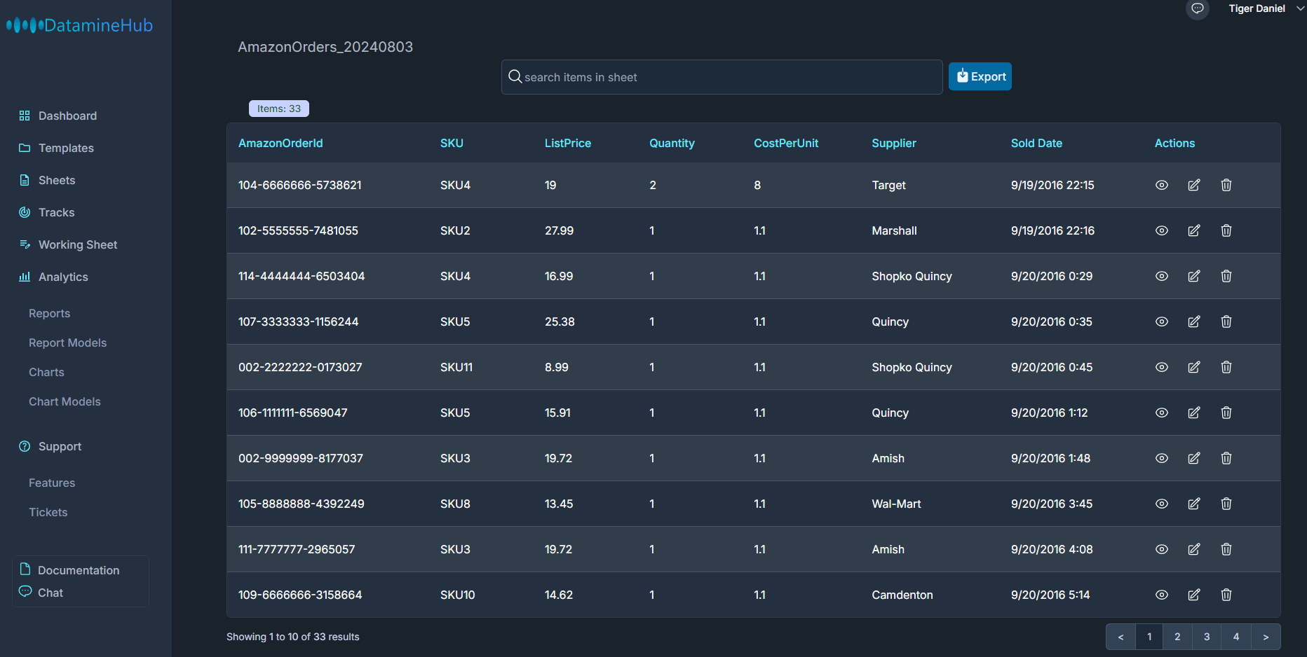Click the DatamineHub logo
1307x657 pixels.
79,25
